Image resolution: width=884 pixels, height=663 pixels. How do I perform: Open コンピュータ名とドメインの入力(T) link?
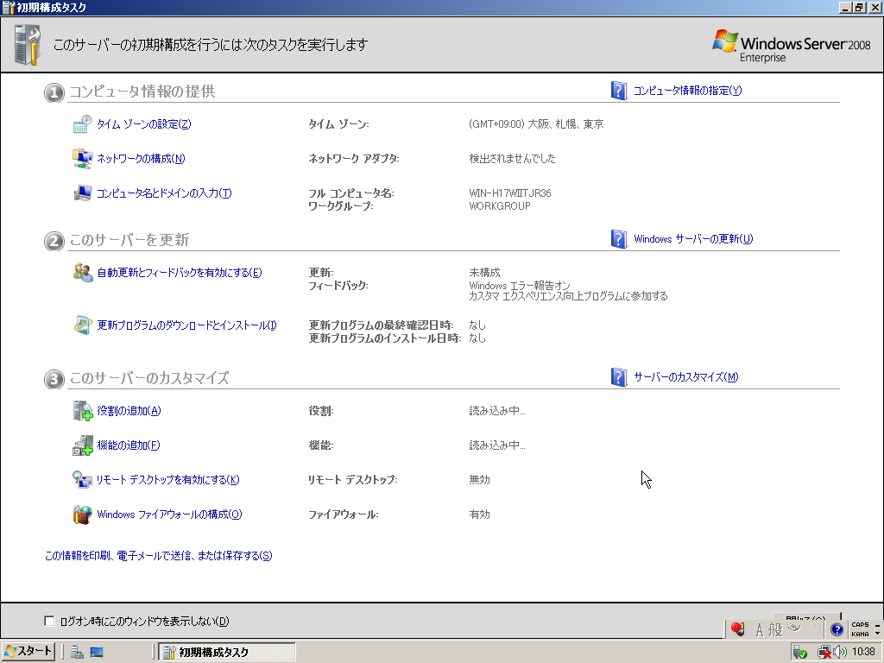[164, 193]
